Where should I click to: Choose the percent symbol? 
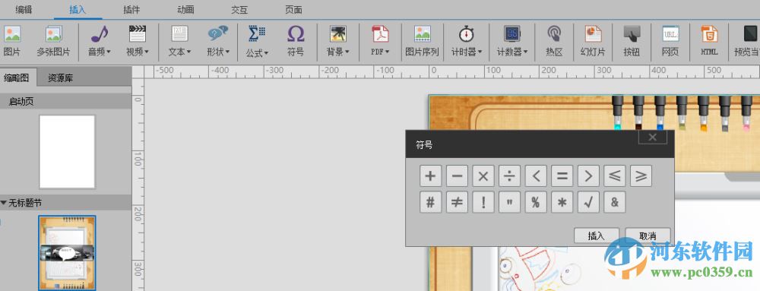pyautogui.click(x=536, y=202)
